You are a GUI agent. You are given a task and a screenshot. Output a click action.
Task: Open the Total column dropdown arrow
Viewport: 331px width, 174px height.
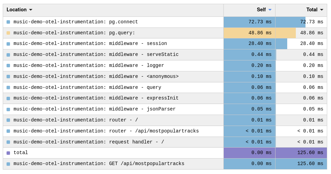coord(321,10)
